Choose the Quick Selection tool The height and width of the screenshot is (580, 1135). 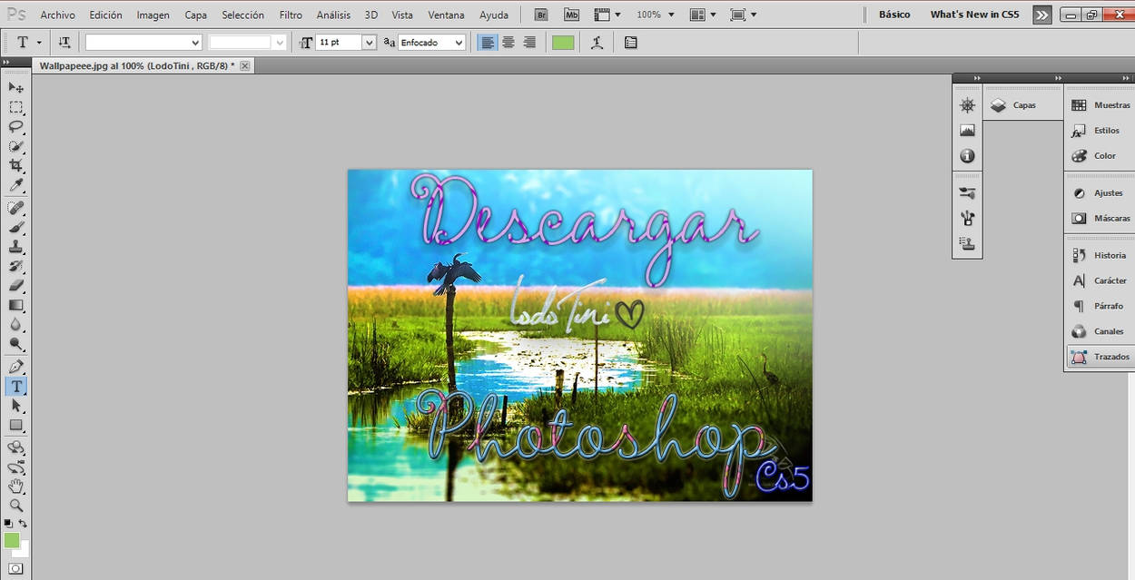coord(16,146)
